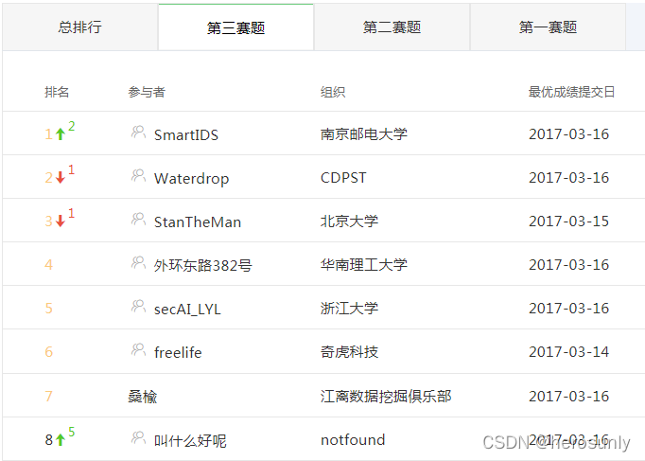Click the red down arrow in rank 2 row

click(61, 177)
